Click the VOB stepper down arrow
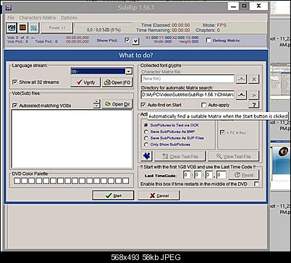Image resolution: width=291 pixels, height=263 pixels. (x=96, y=106)
